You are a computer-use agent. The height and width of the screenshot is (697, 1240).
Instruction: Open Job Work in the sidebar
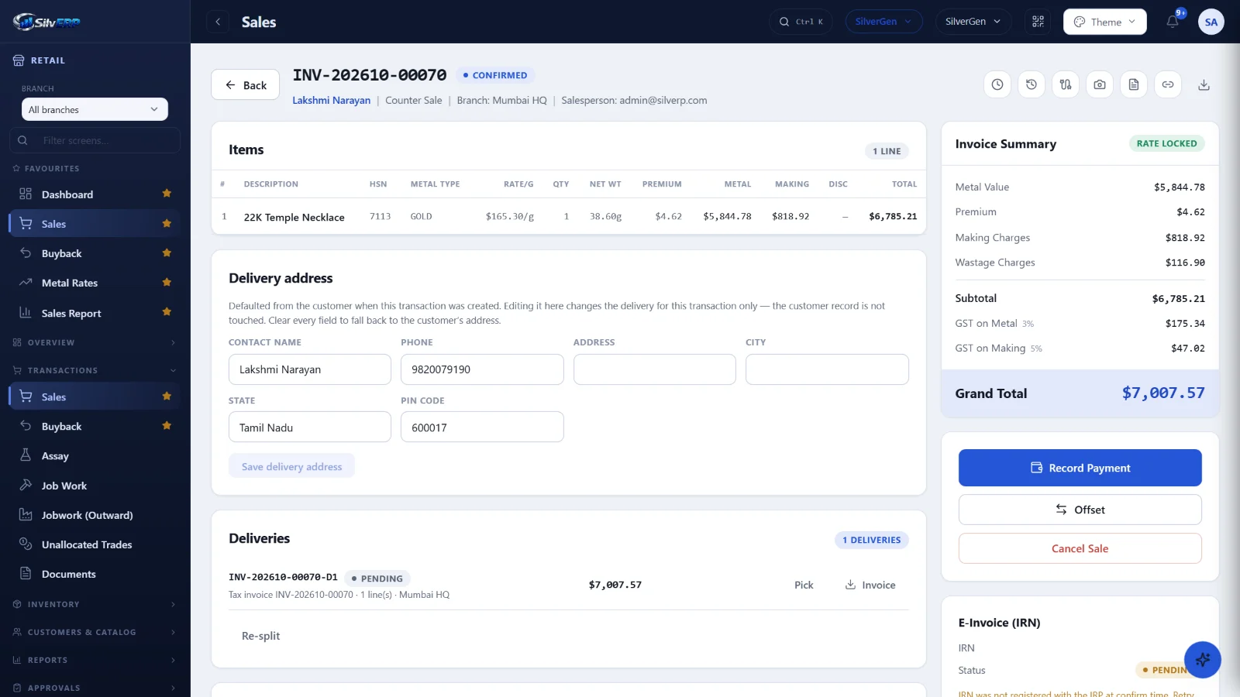pyautogui.click(x=95, y=486)
